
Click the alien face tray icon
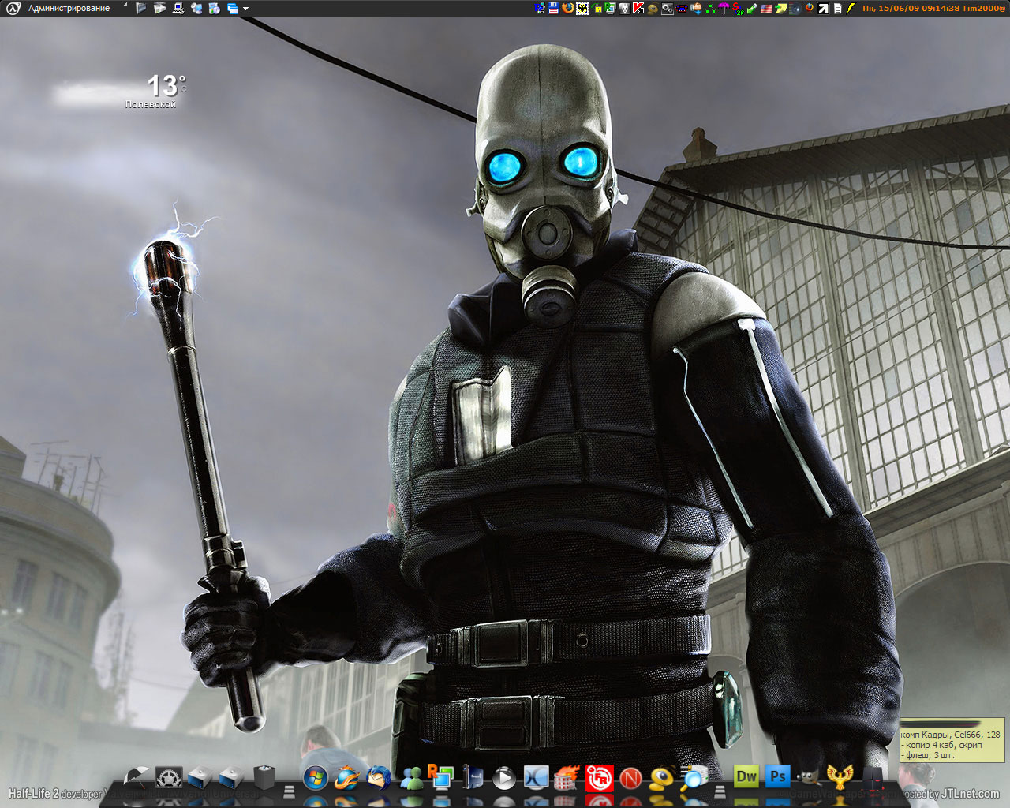click(x=624, y=8)
